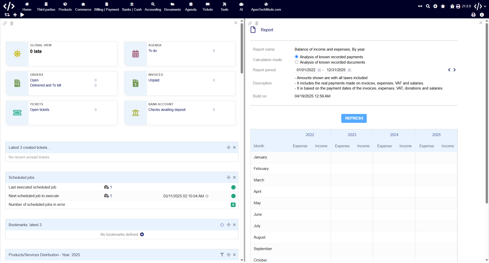This screenshot has width=489, height=263.
Task: Open Checks awaiting deposit link
Action: click(x=167, y=110)
